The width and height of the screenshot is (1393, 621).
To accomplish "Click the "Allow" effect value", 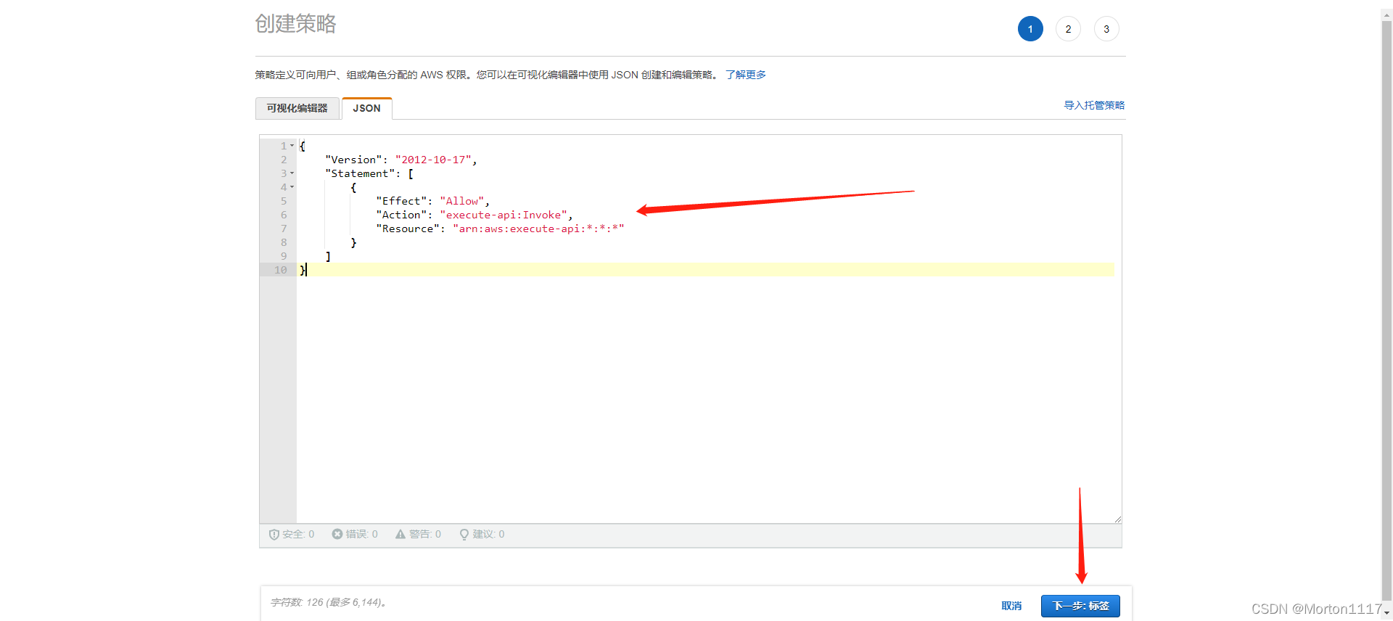I will [x=462, y=201].
